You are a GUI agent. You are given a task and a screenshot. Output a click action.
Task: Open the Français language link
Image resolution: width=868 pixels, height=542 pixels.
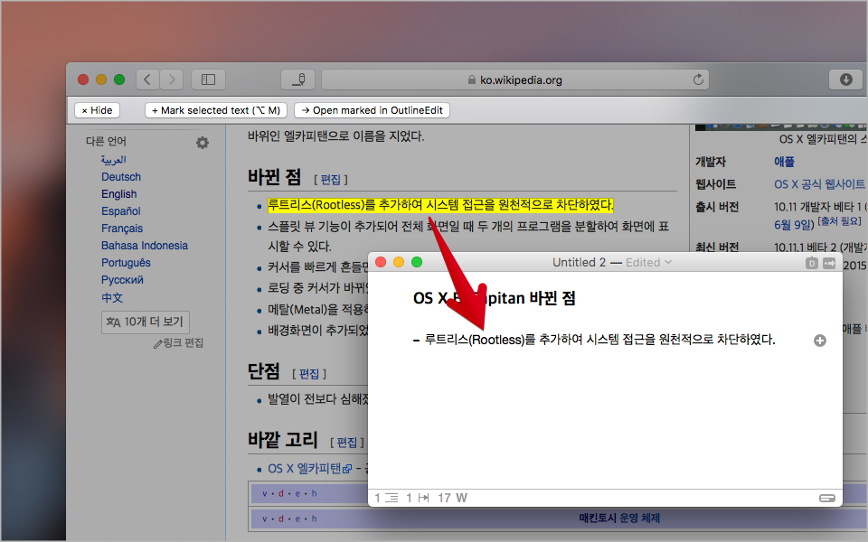click(x=122, y=229)
